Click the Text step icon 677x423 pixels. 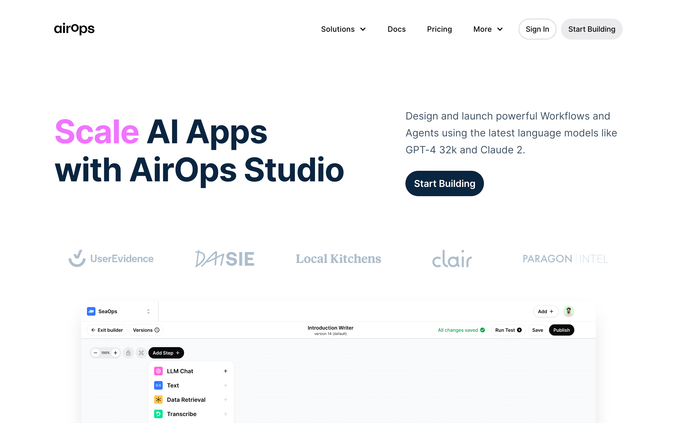click(x=158, y=385)
